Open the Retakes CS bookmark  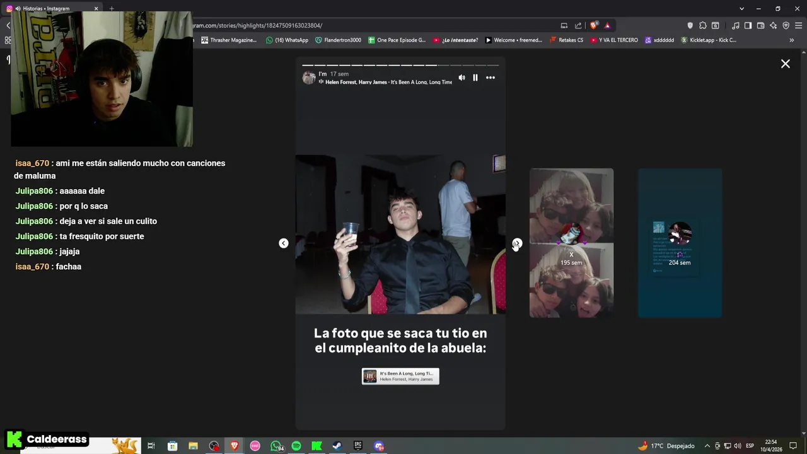(x=566, y=40)
